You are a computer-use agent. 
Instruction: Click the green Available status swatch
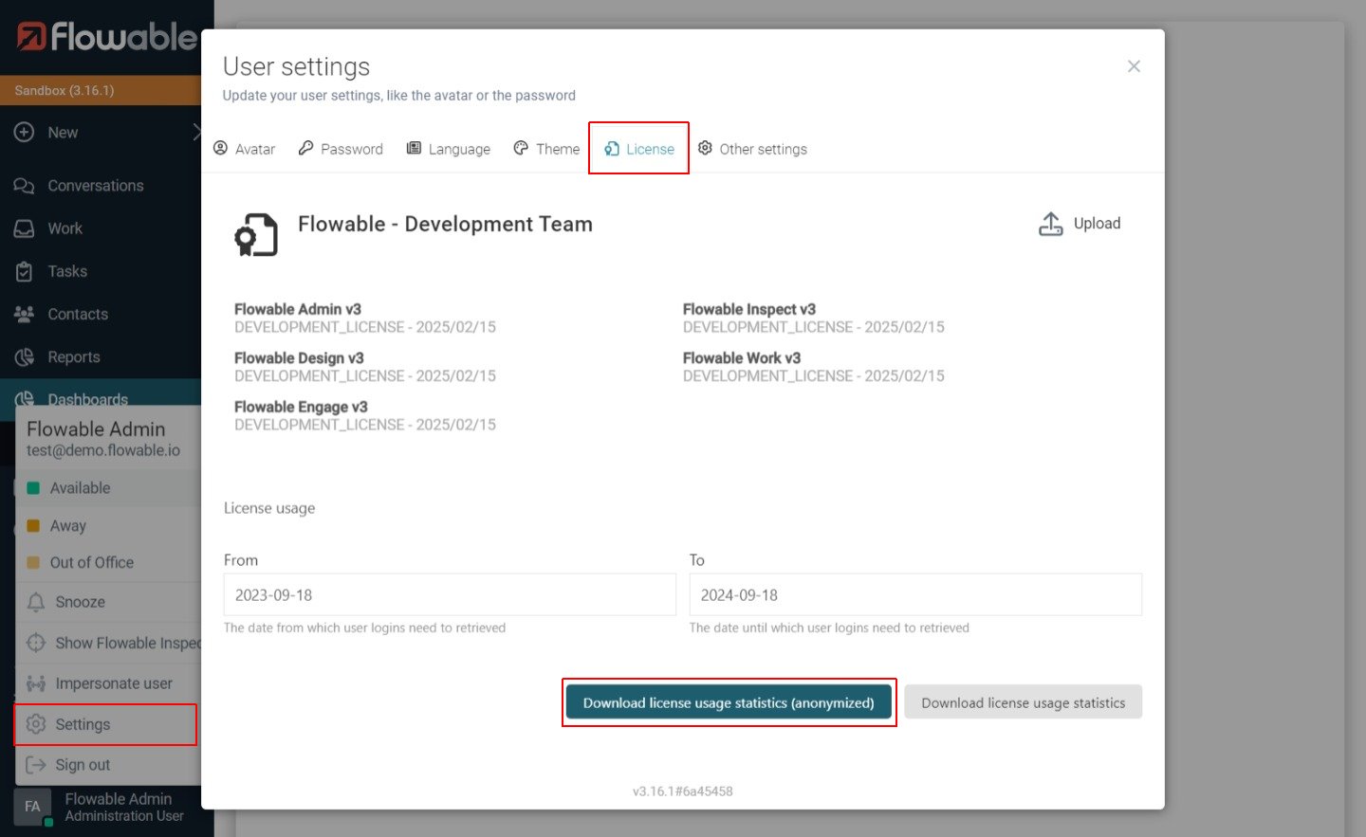point(32,487)
